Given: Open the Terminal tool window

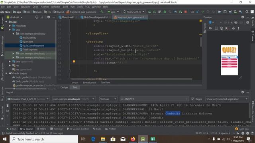Looking at the screenshot, I should tap(57, 129).
